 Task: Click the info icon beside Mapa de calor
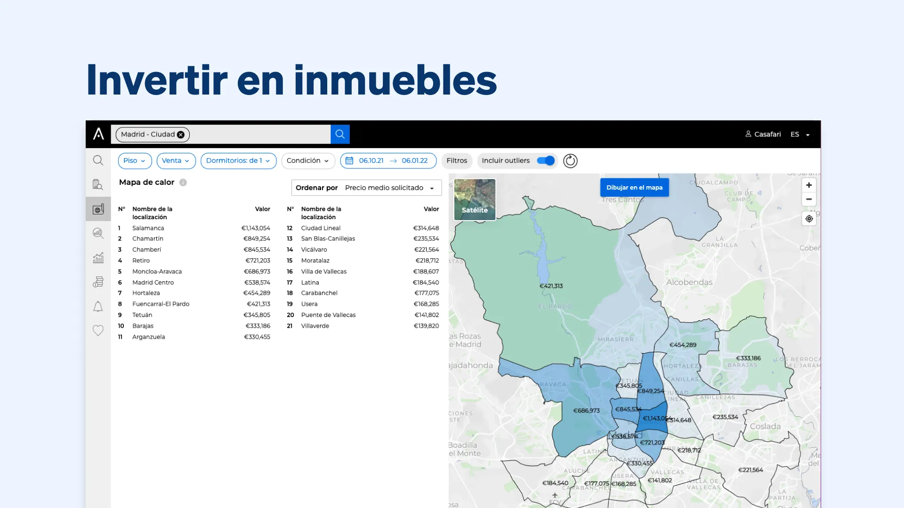pos(183,183)
